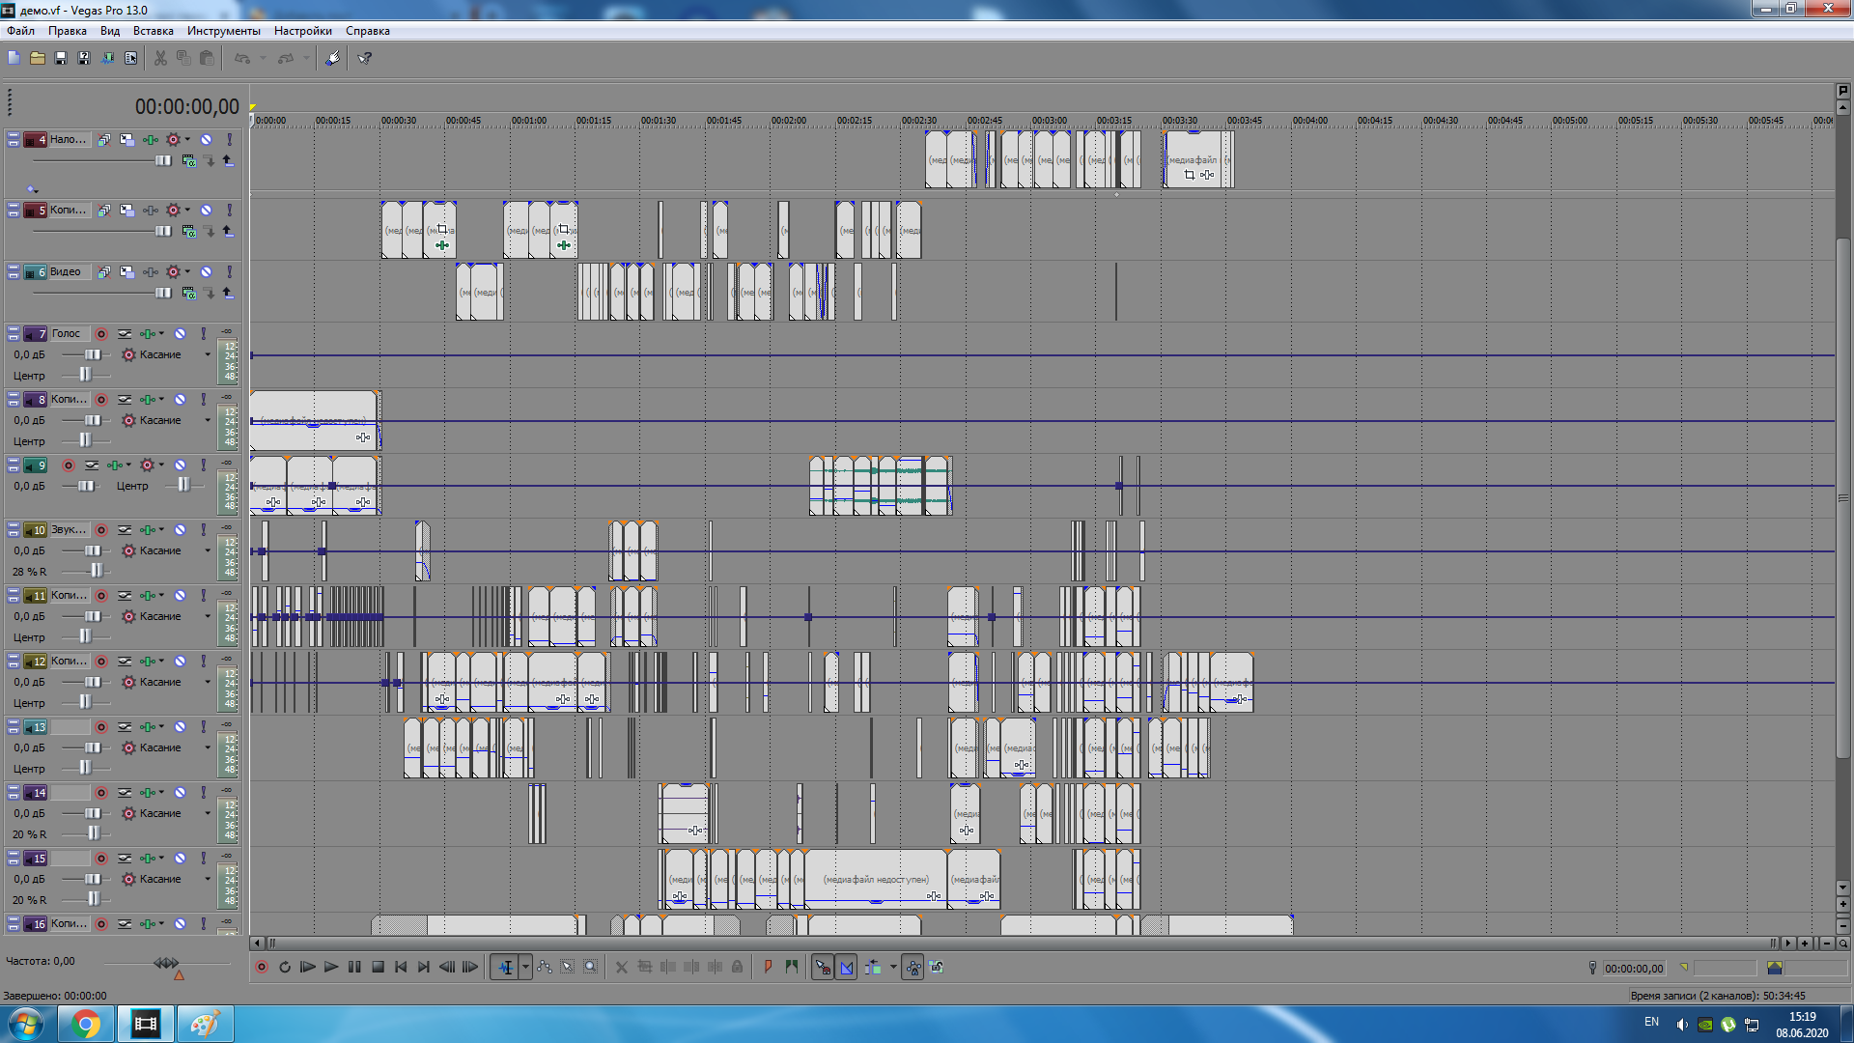Toggle loop playback in transport bar

click(x=284, y=967)
